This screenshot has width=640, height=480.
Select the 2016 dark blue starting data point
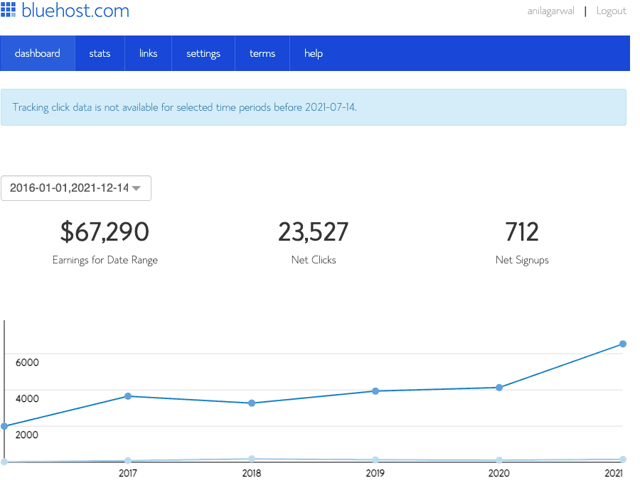pyautogui.click(x=4, y=426)
